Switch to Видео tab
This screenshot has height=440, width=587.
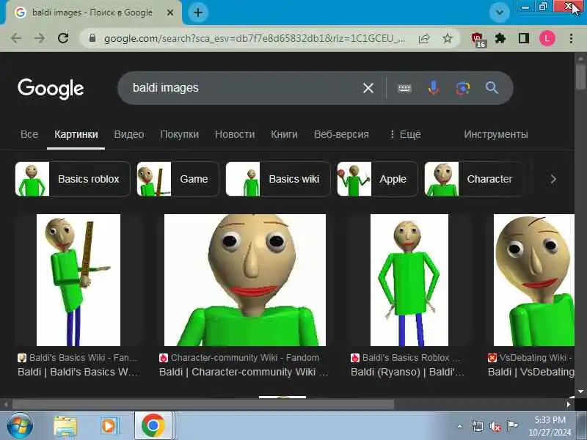click(129, 134)
